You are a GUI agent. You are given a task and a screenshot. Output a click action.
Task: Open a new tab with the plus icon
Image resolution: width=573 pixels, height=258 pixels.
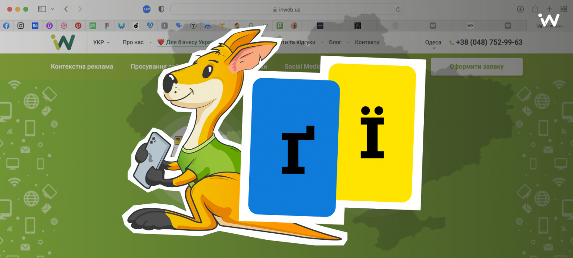pyautogui.click(x=549, y=9)
